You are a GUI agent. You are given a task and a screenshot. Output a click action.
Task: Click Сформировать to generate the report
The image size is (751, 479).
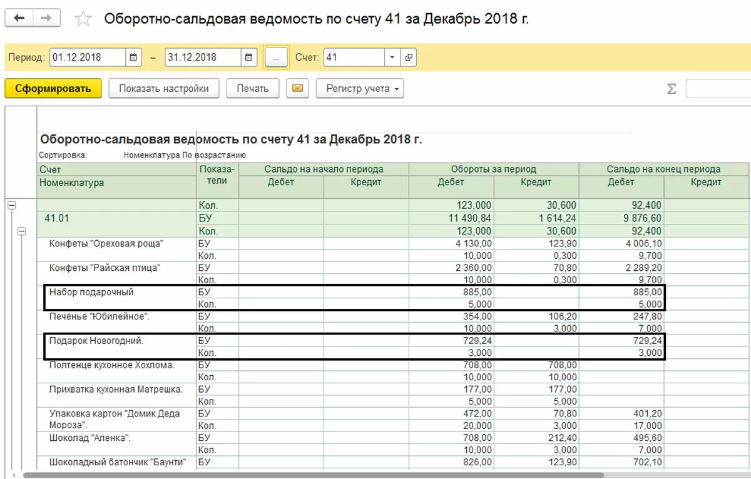pos(53,89)
